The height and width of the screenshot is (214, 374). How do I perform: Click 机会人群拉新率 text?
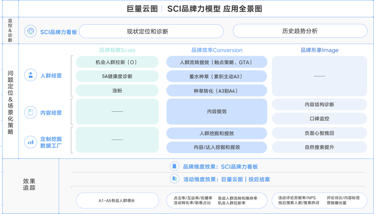tap(232, 203)
